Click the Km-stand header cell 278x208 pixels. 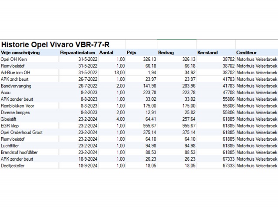(208, 53)
